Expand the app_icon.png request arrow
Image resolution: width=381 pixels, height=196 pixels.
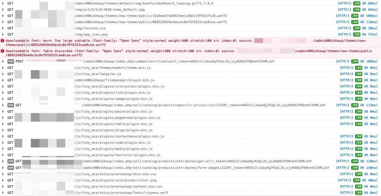click(3, 35)
